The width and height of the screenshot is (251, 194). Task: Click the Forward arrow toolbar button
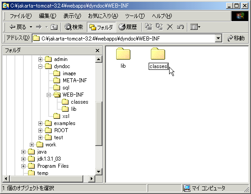click(39, 27)
